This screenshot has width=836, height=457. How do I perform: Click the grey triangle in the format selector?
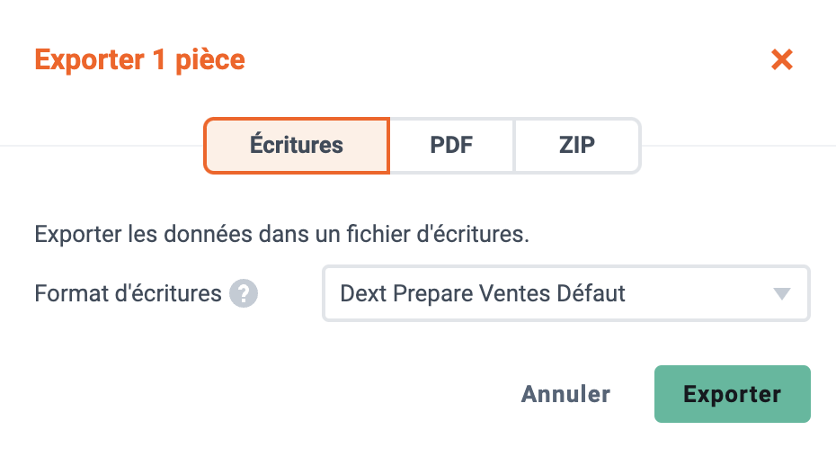(782, 293)
